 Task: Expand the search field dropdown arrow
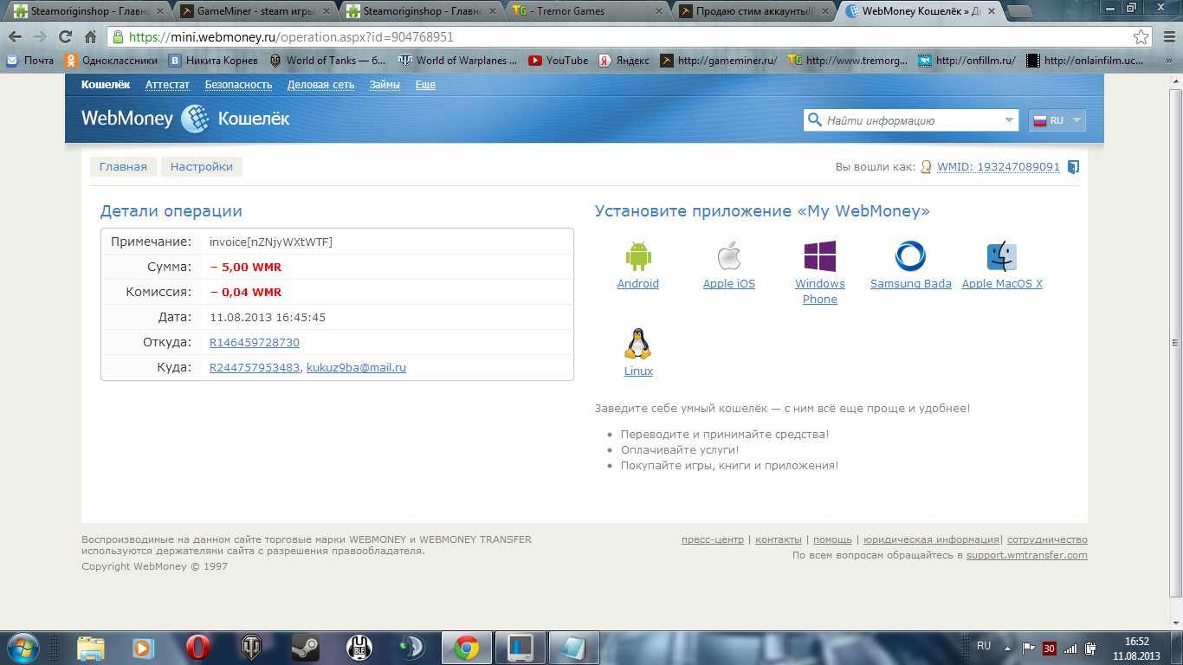click(1009, 120)
